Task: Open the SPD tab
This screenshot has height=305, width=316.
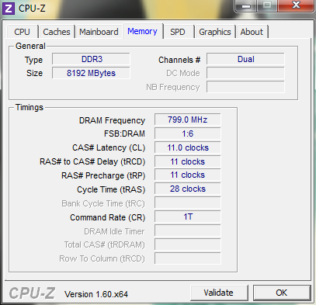Action: pyautogui.click(x=178, y=32)
